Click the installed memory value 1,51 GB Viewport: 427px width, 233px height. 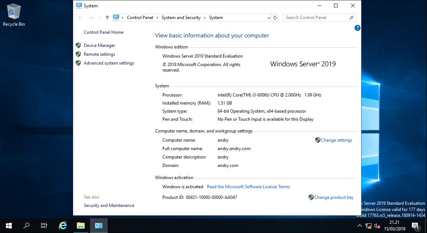(x=225, y=103)
